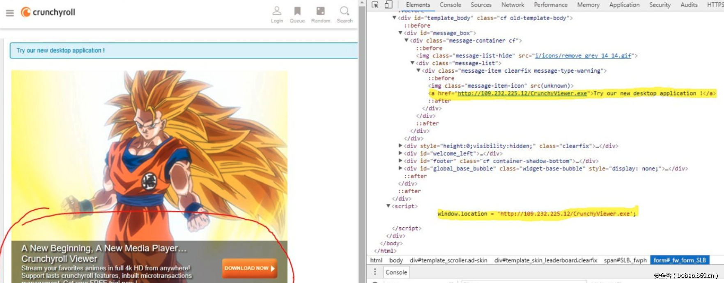Collapse the message_box div node
Image resolution: width=724 pixels, height=283 pixels.
(x=400, y=33)
